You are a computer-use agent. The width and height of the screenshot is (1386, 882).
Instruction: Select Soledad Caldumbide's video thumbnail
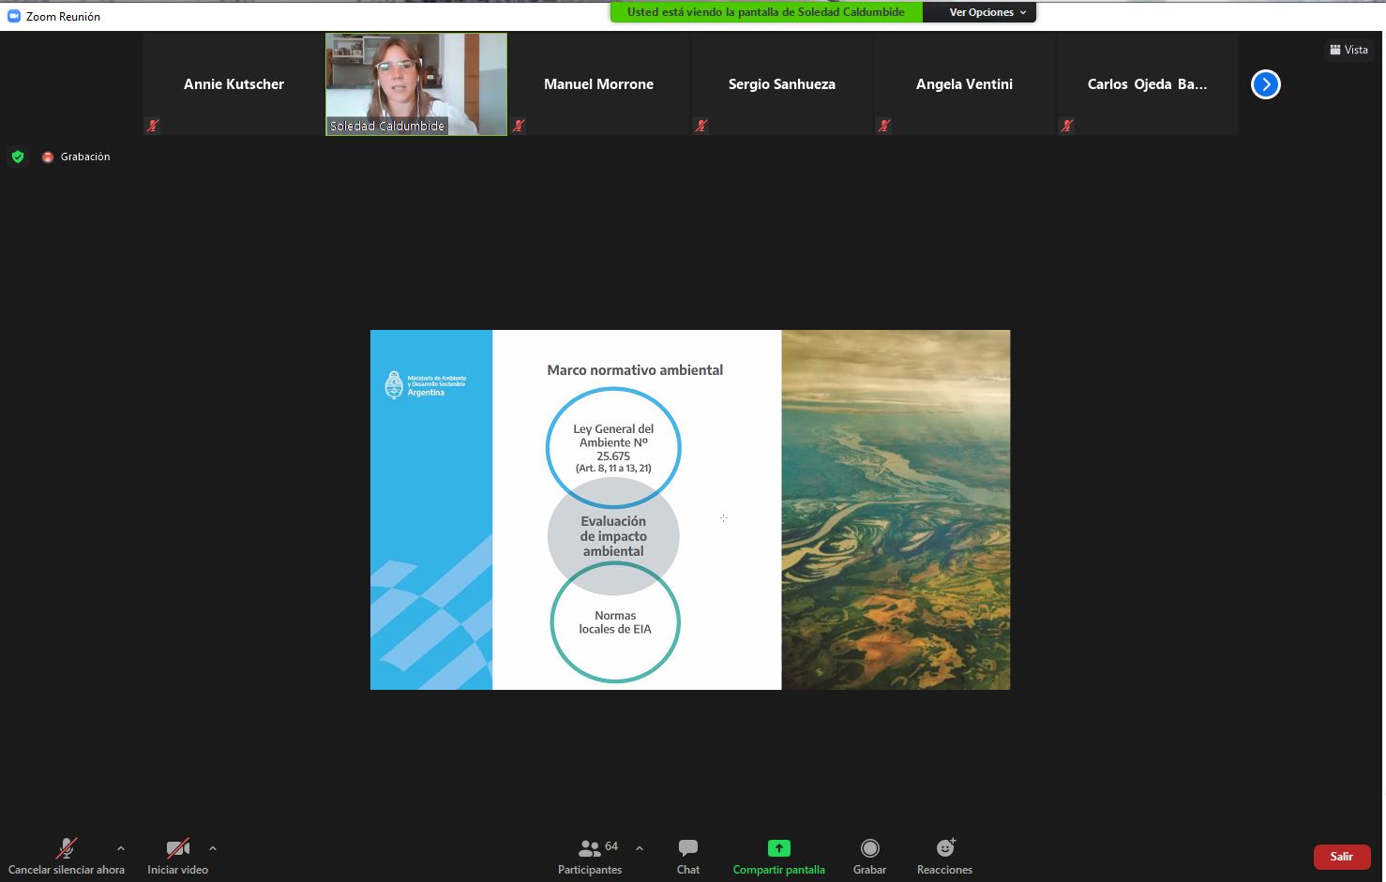click(415, 84)
